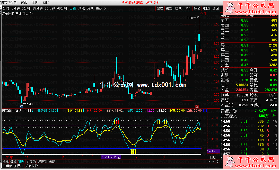Zoom in chart with the + button

point(209,162)
